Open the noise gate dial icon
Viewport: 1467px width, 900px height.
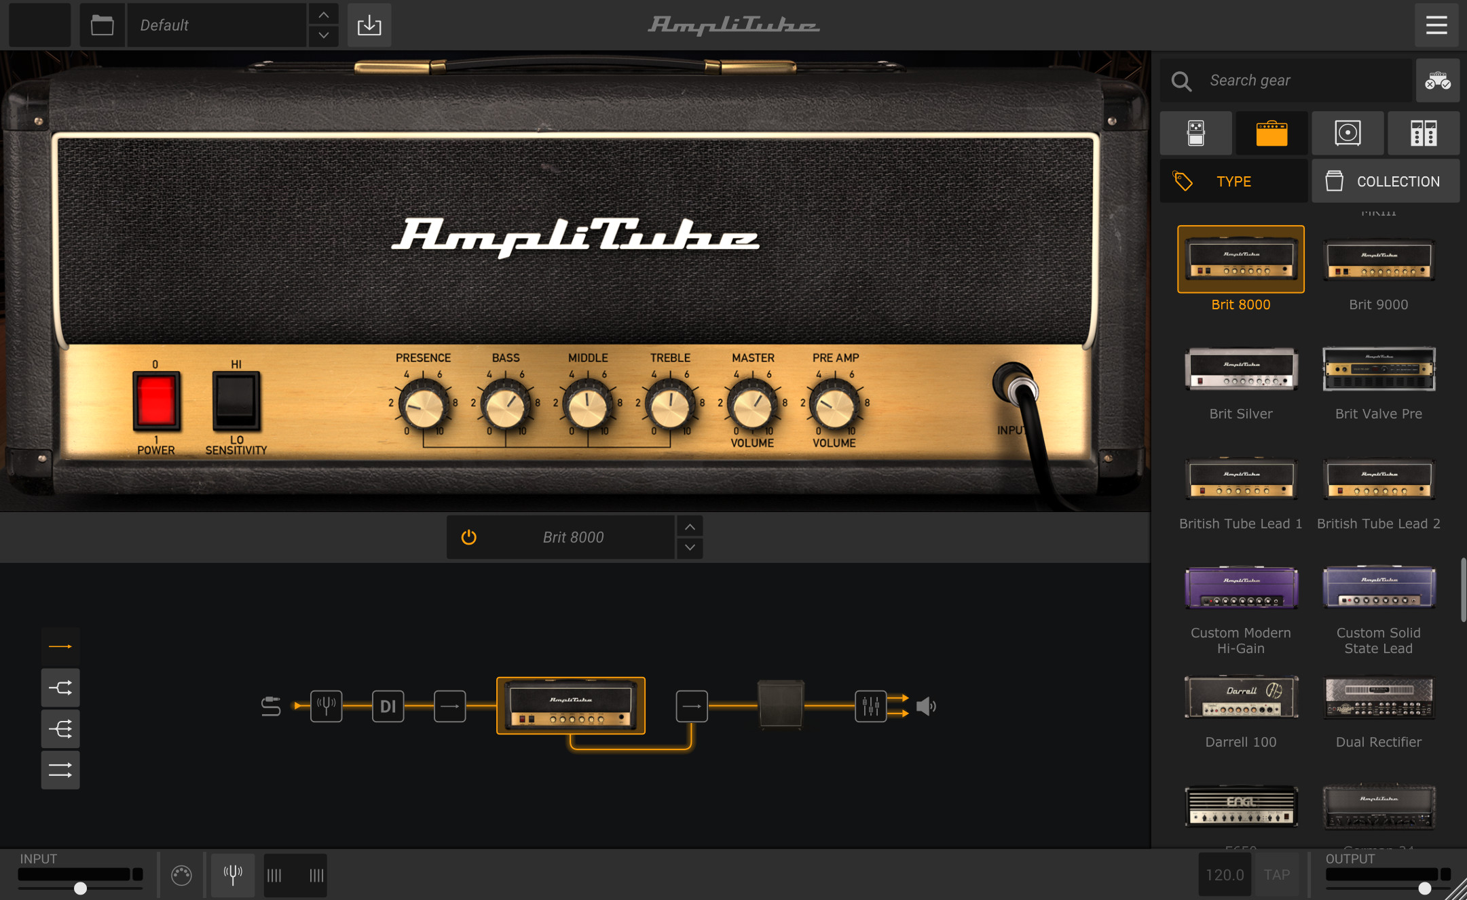[181, 876]
